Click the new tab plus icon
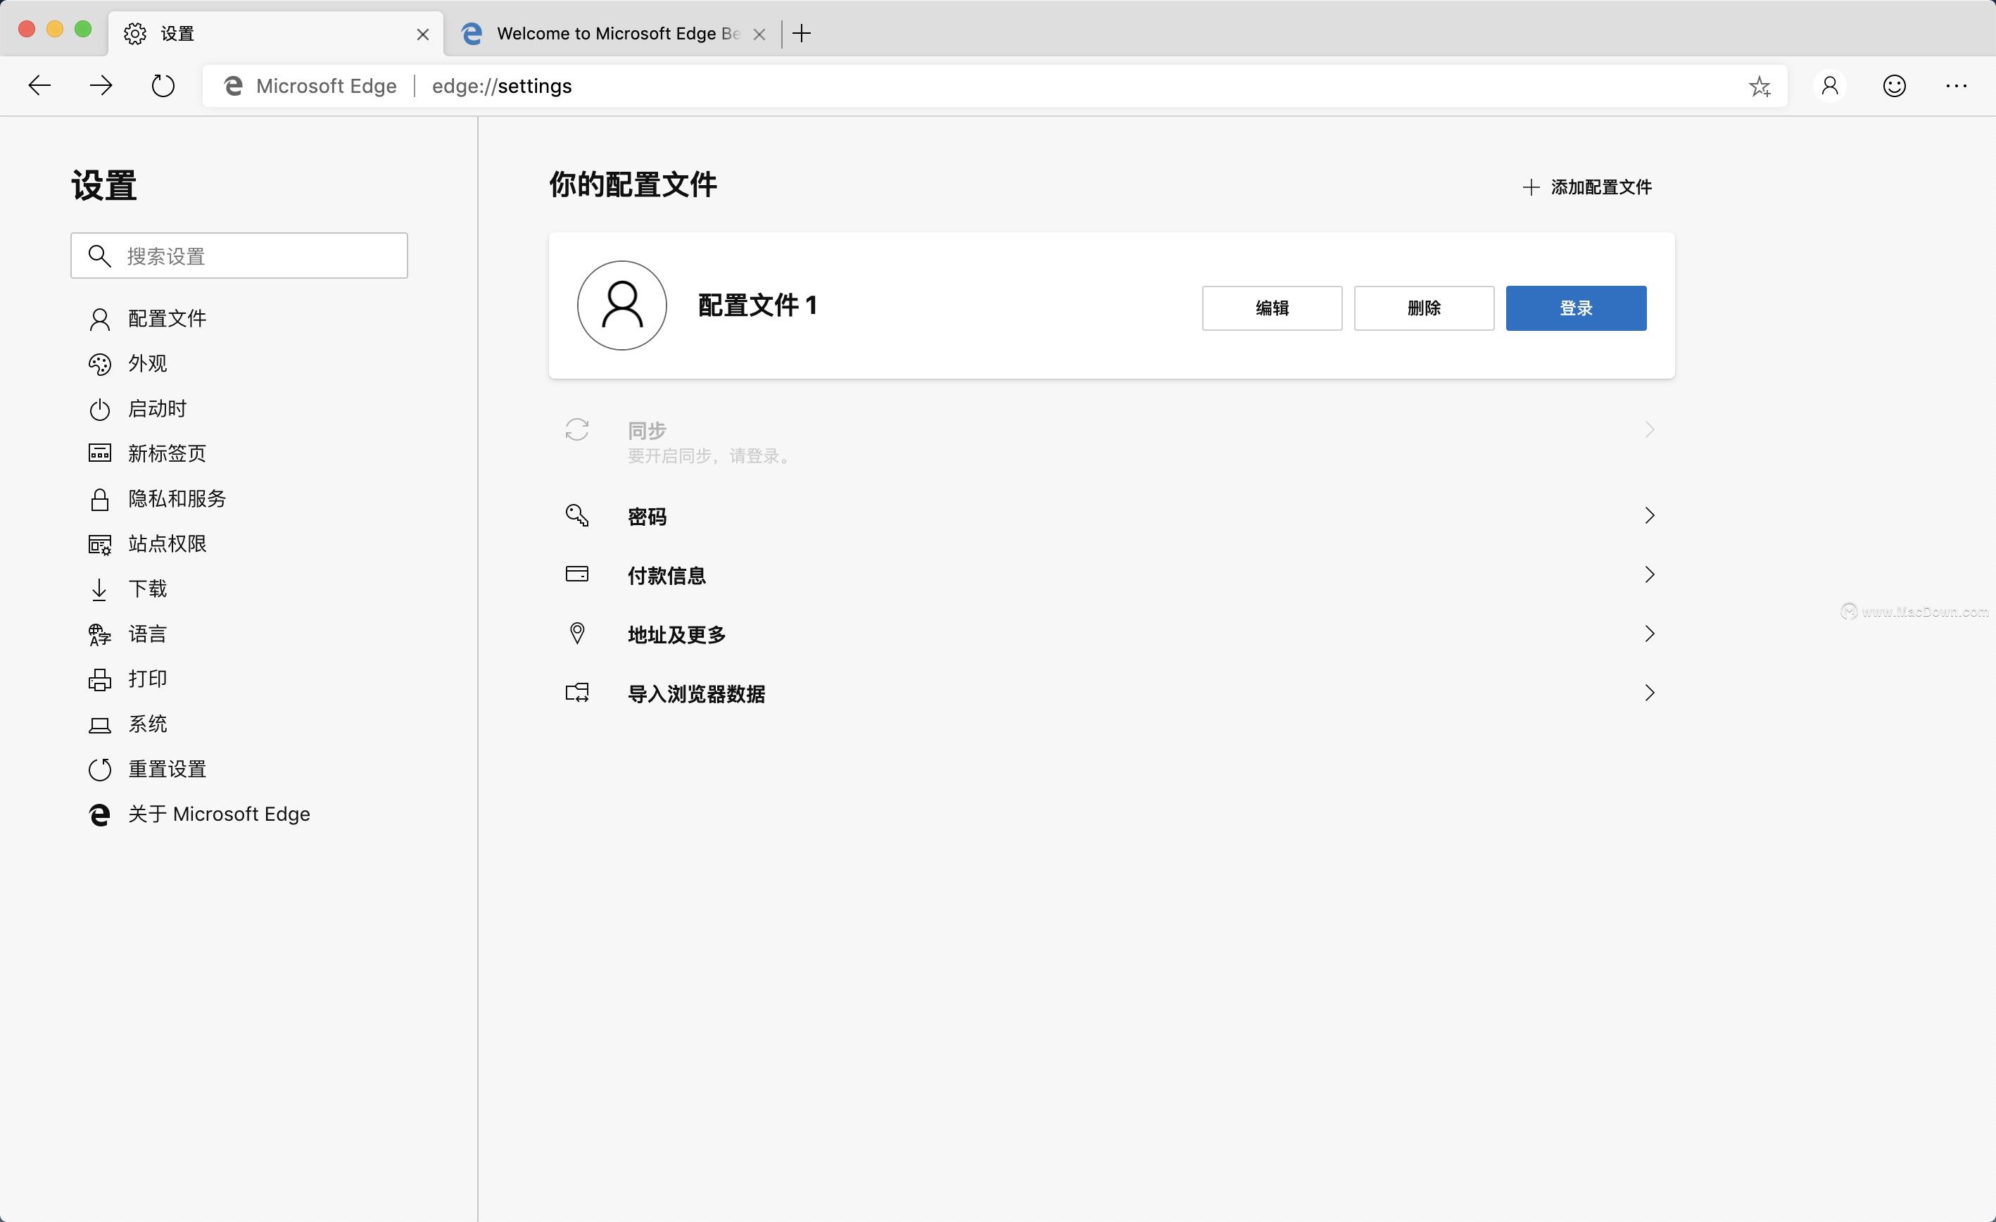1996x1222 pixels. point(801,33)
